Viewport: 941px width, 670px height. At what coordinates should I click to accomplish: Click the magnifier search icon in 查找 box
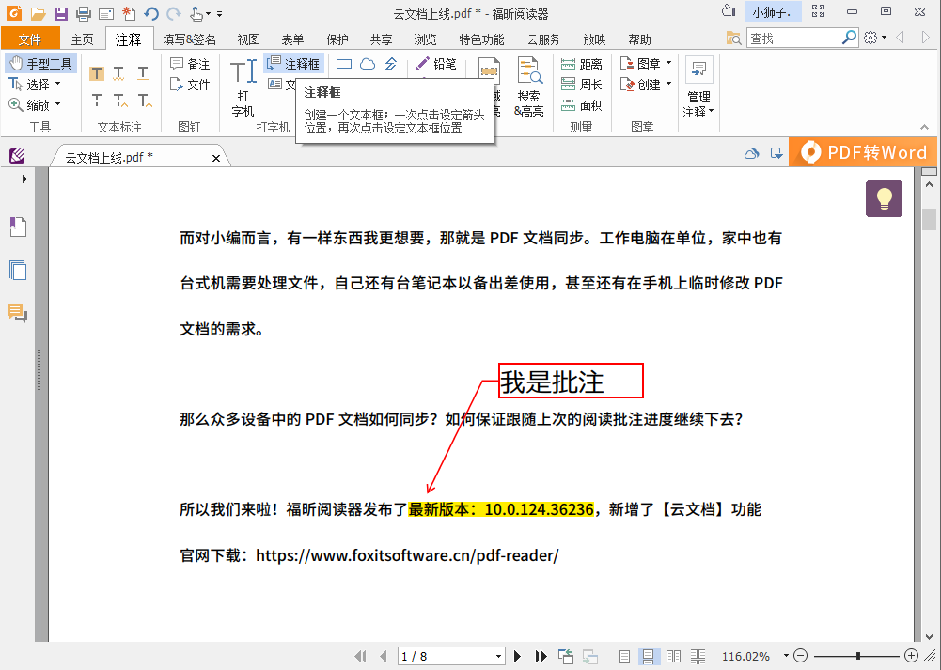pos(849,38)
